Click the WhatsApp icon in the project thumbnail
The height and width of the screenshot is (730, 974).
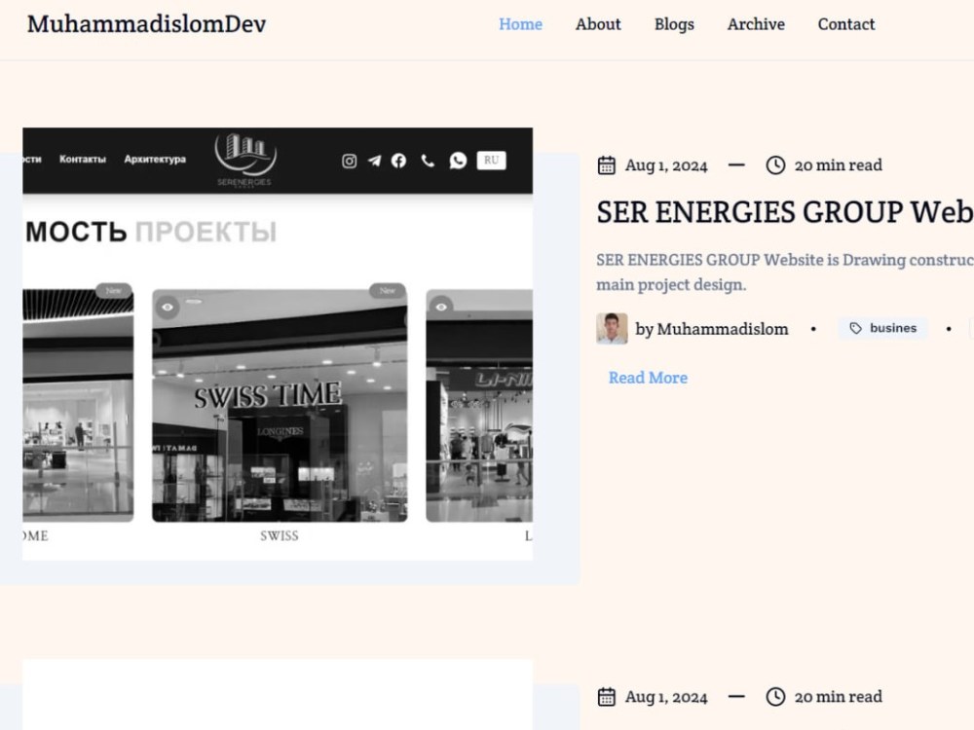(458, 161)
